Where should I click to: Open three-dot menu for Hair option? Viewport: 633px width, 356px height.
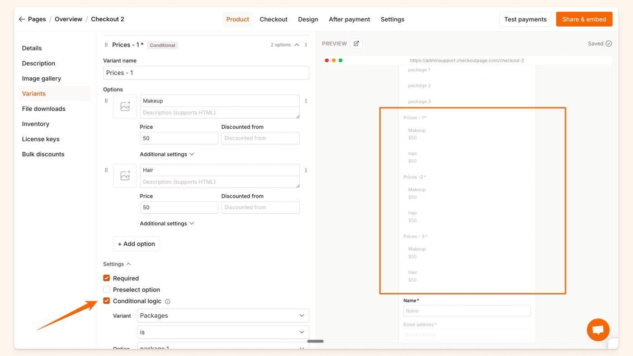(x=306, y=170)
